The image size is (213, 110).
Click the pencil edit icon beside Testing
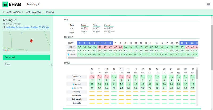(x=15, y=20)
